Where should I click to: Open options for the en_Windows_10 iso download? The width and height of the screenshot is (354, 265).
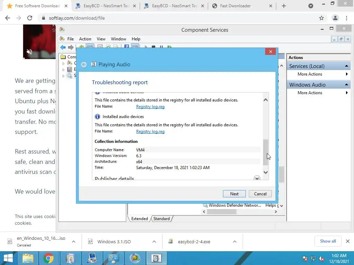74,242
